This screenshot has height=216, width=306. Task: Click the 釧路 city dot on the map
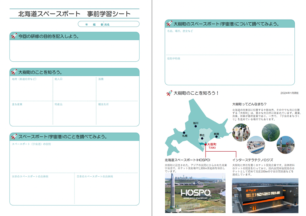tap(216, 137)
